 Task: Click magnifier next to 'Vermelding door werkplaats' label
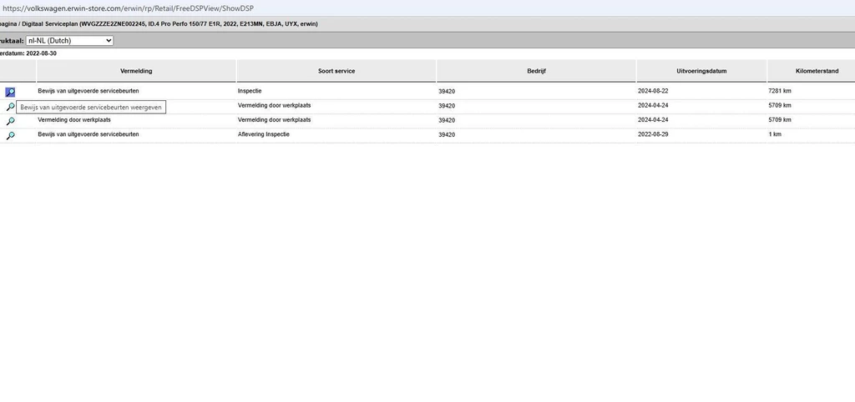point(10,121)
